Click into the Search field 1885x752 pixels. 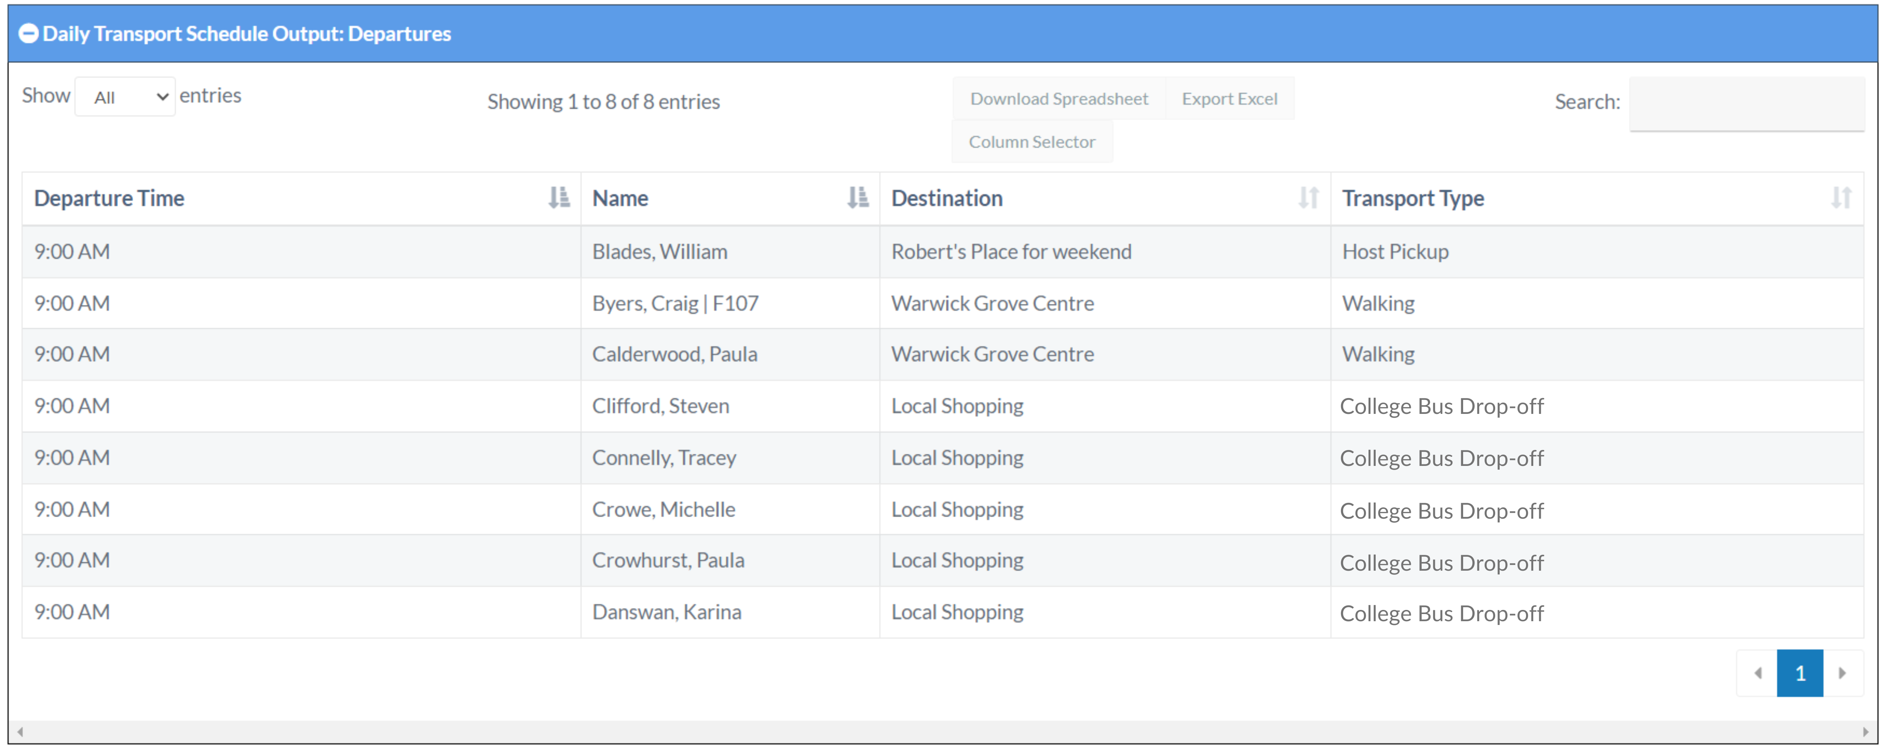[1746, 103]
